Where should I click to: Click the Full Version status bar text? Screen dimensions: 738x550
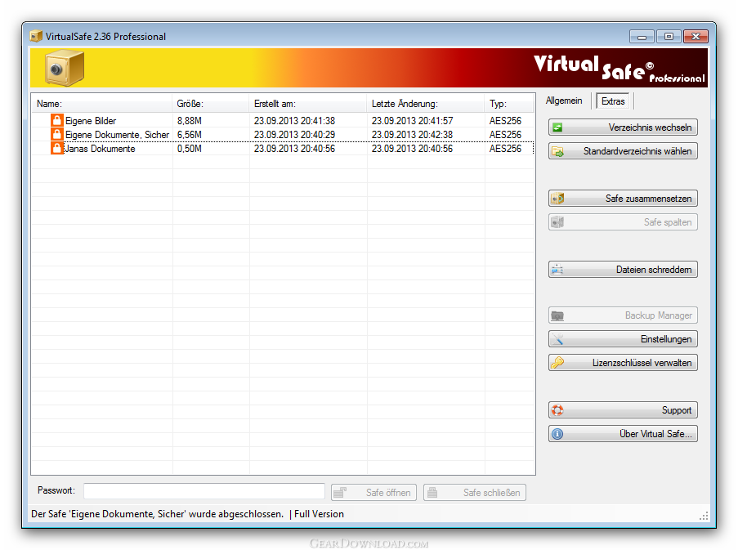point(319,514)
